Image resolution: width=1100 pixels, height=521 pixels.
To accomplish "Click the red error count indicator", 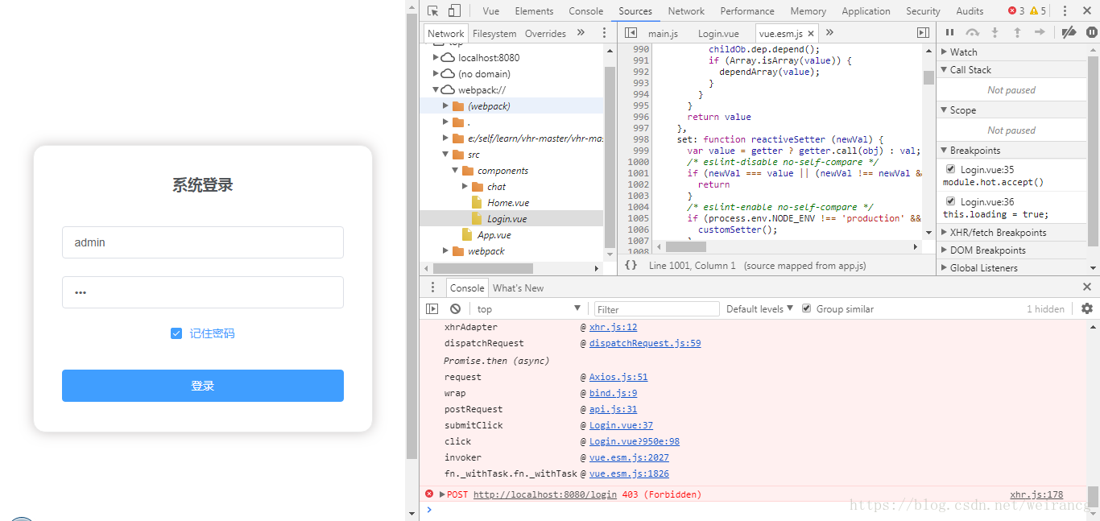I will coord(1017,11).
